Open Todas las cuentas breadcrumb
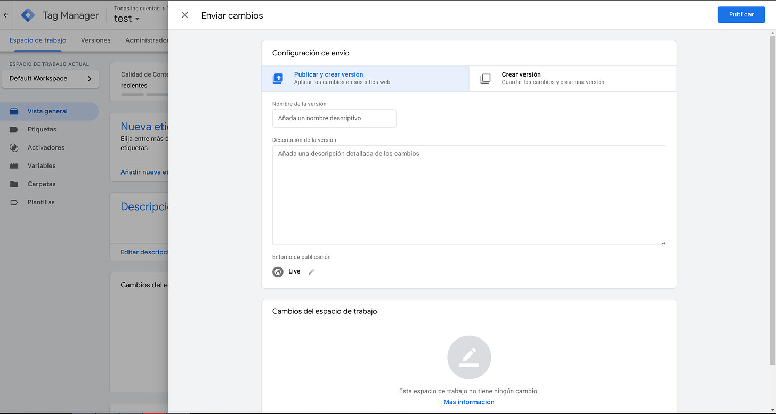The image size is (776, 414). point(136,9)
